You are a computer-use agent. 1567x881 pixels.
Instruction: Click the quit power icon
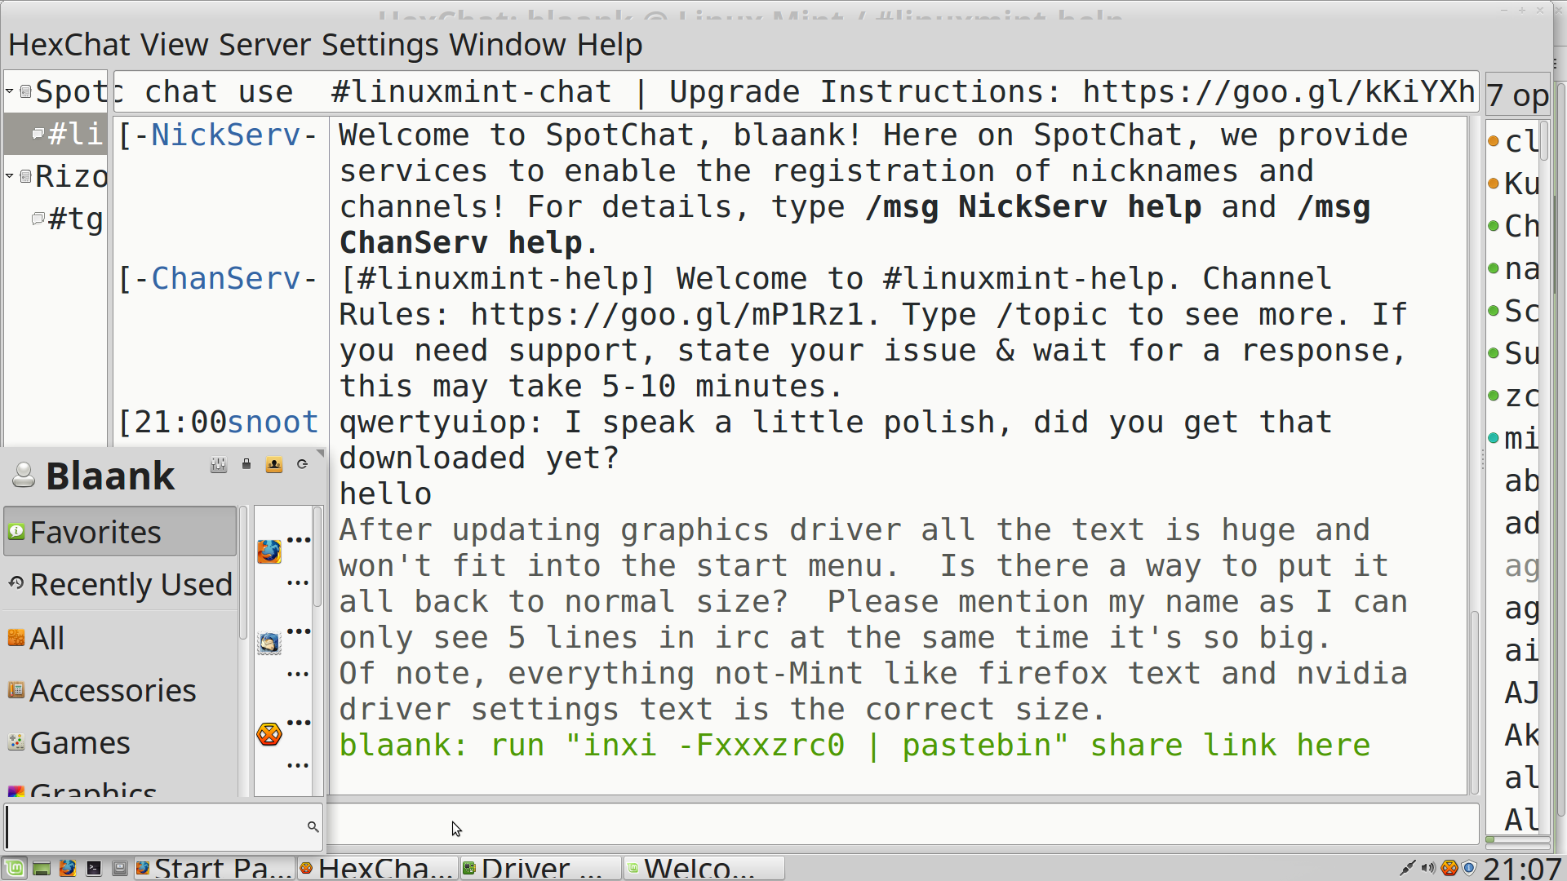click(x=302, y=464)
